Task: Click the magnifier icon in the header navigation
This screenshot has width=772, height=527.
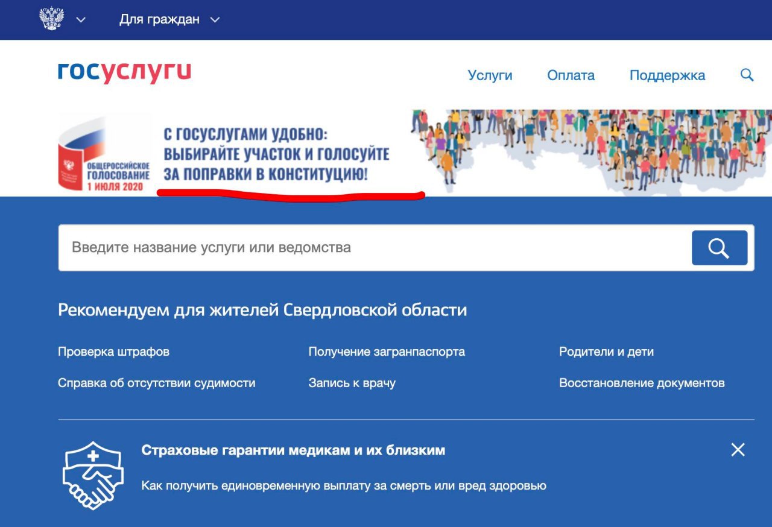Action: pyautogui.click(x=747, y=75)
